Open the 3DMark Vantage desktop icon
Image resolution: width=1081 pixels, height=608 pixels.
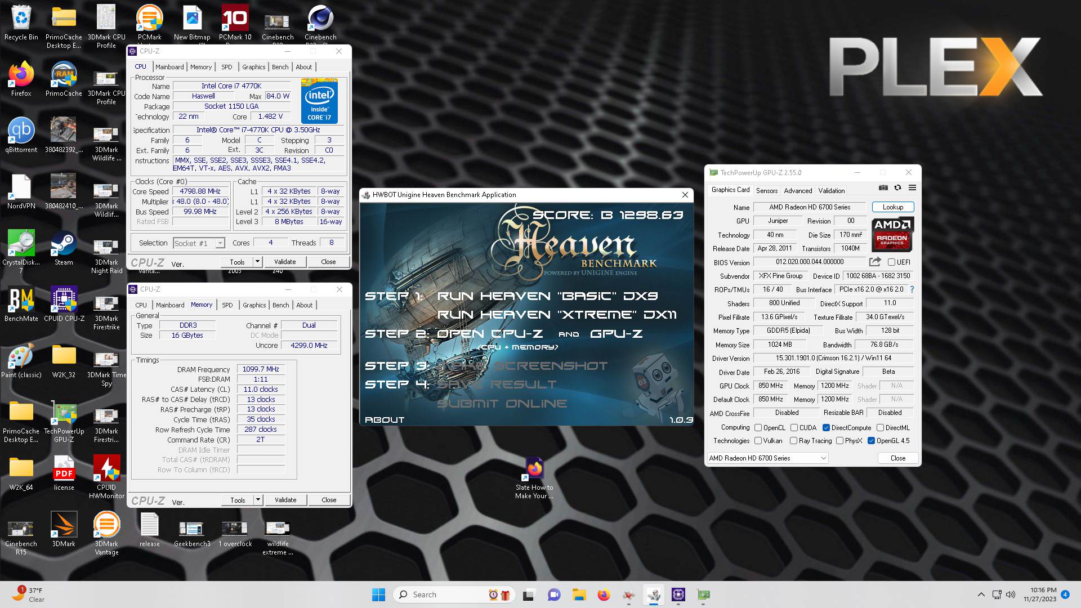pyautogui.click(x=106, y=534)
